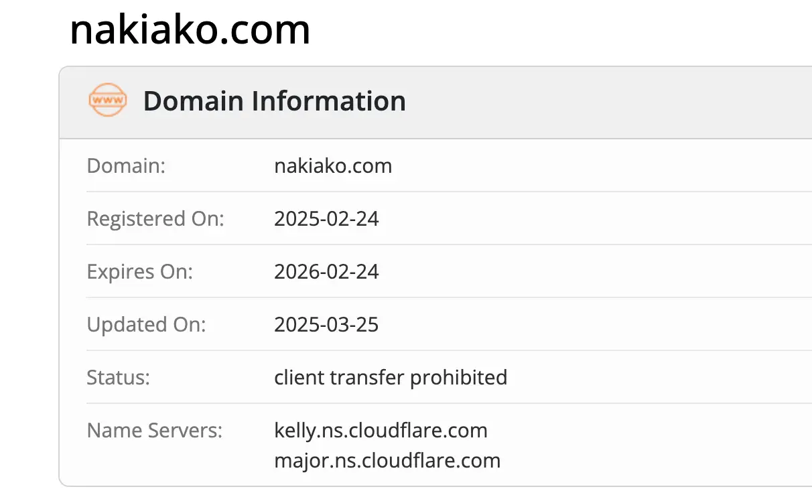Image resolution: width=812 pixels, height=489 pixels.
Task: Click the client transfer prohibited status
Action: pos(391,378)
